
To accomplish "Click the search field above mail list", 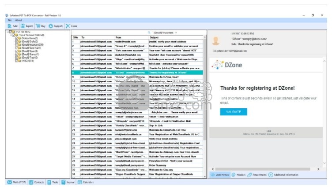I will [110, 33].
